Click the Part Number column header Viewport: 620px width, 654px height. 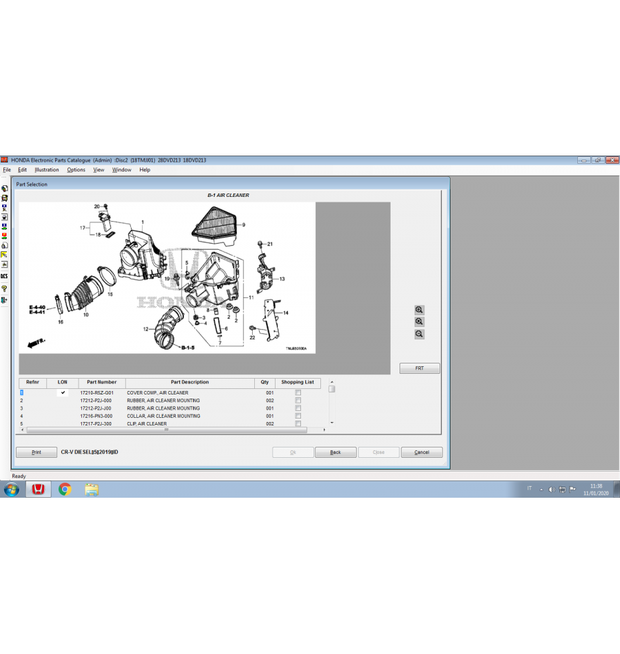(102, 382)
